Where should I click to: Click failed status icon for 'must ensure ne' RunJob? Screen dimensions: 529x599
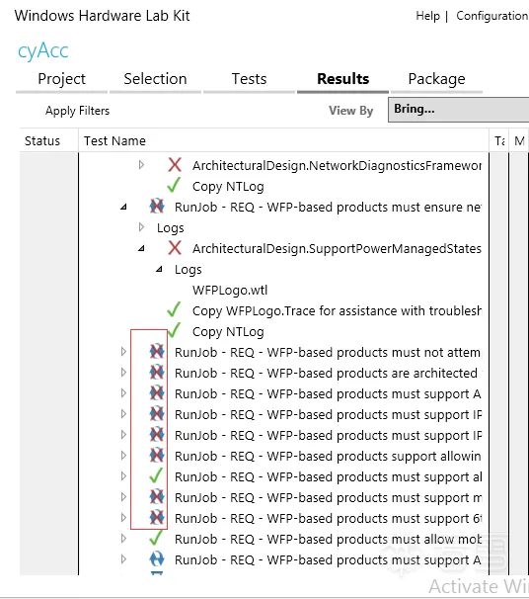tap(157, 207)
